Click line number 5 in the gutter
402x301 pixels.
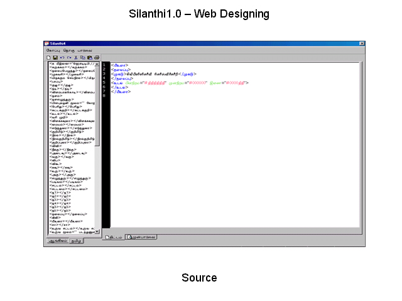click(x=104, y=82)
